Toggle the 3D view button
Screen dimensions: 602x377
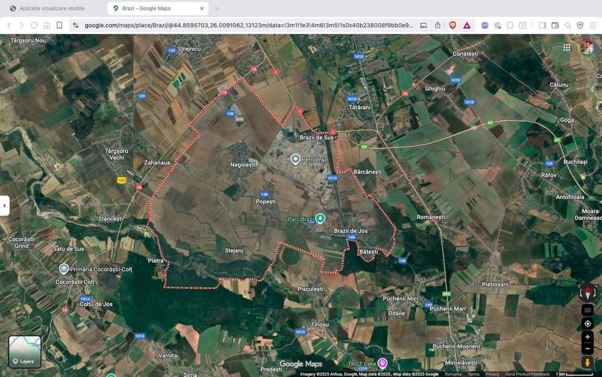coord(587,310)
